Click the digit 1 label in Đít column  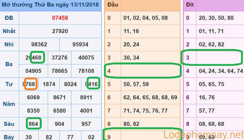click(x=188, y=31)
